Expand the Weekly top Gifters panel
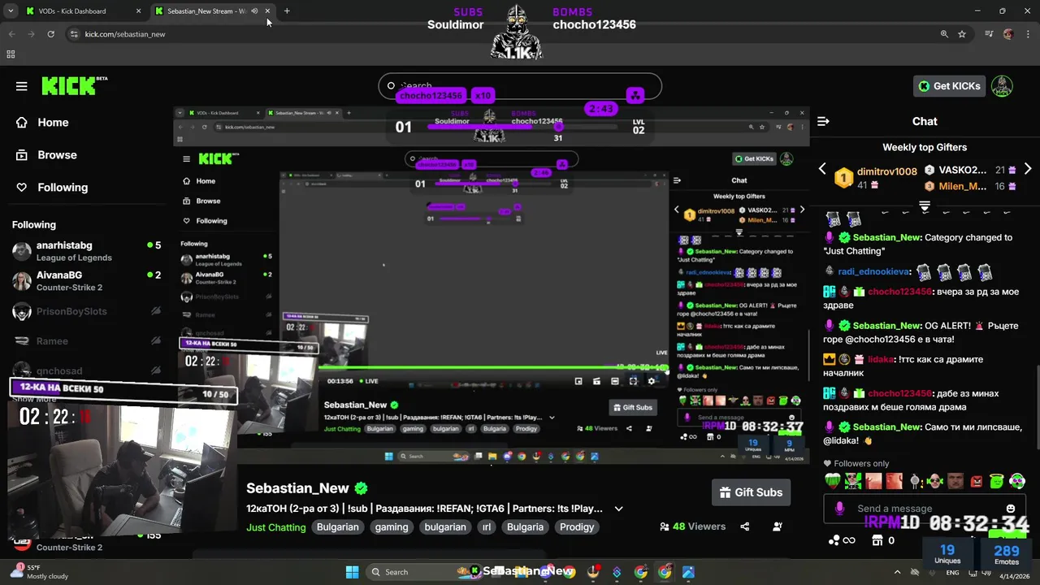The height and width of the screenshot is (585, 1040). pyautogui.click(x=925, y=207)
